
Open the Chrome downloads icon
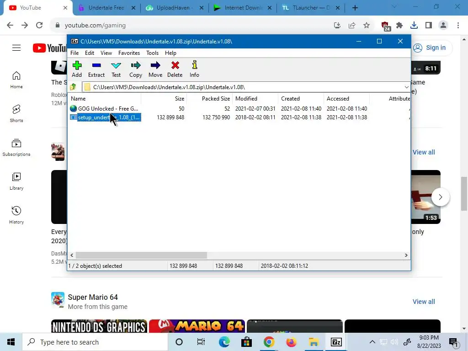click(414, 26)
